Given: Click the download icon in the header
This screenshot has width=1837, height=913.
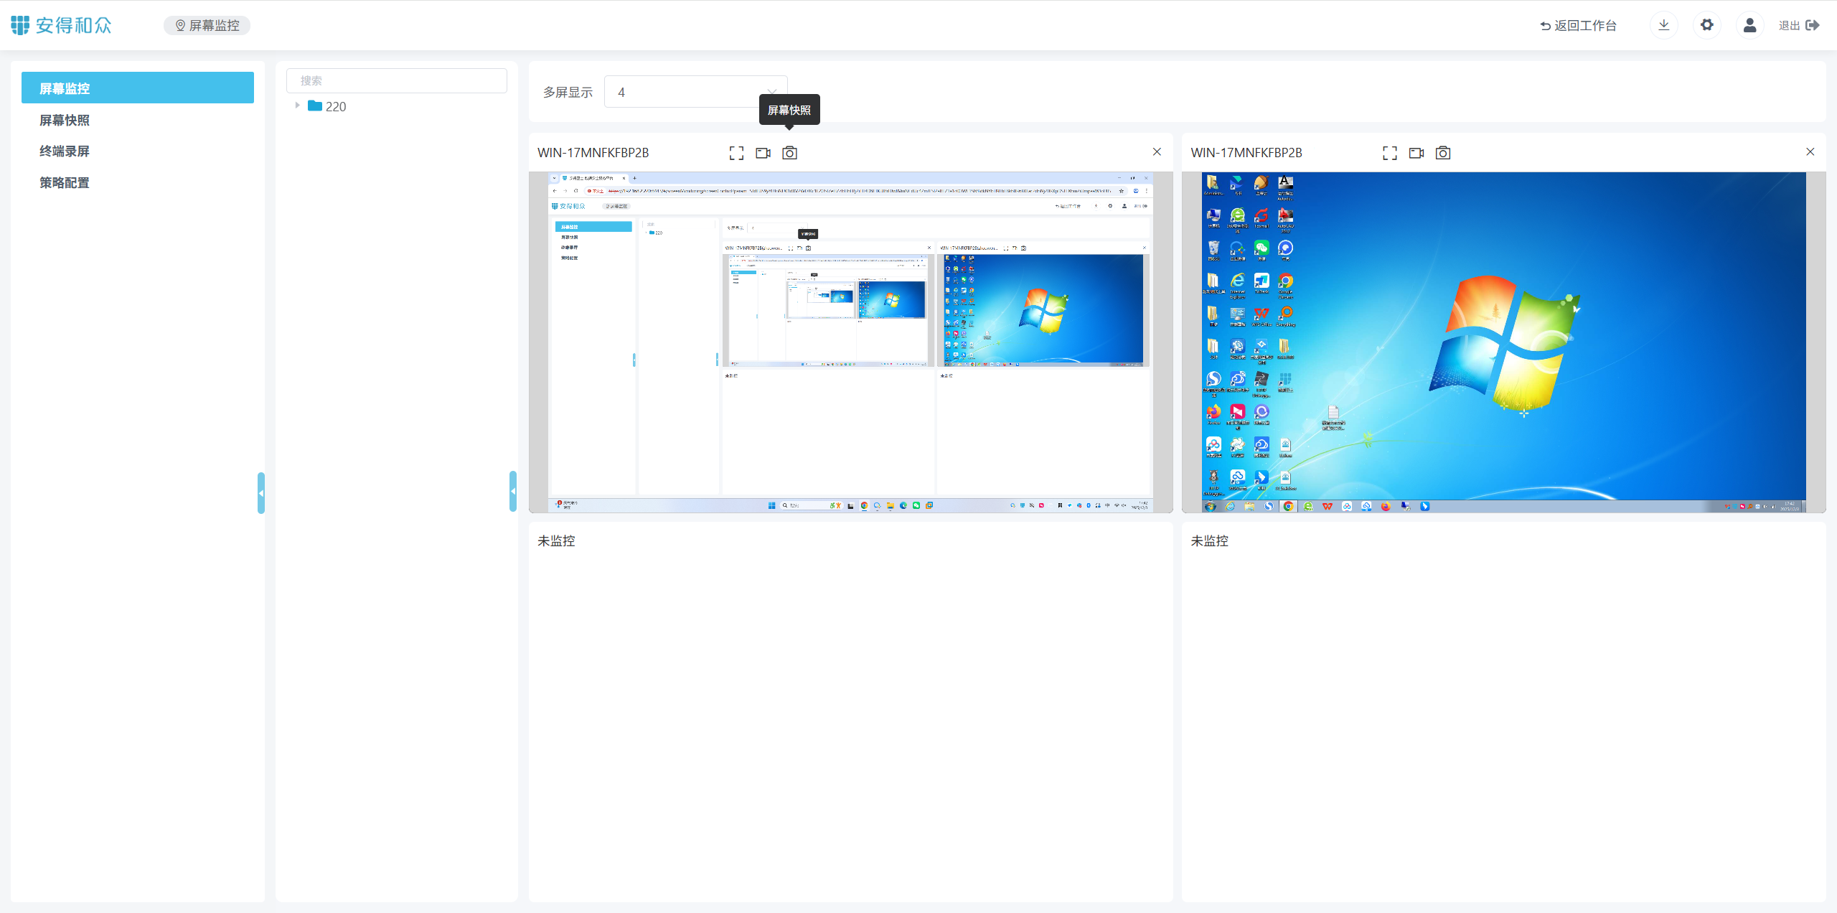Looking at the screenshot, I should pos(1663,25).
